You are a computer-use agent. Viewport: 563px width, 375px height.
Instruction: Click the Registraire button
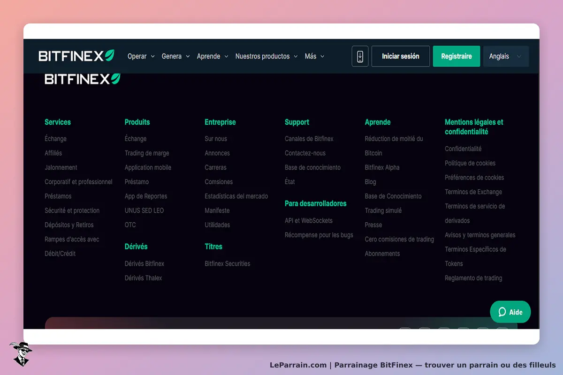point(456,56)
